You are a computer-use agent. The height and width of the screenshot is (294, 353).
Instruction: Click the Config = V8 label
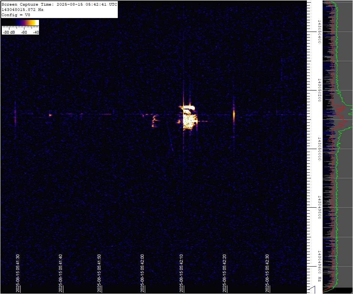[16, 15]
